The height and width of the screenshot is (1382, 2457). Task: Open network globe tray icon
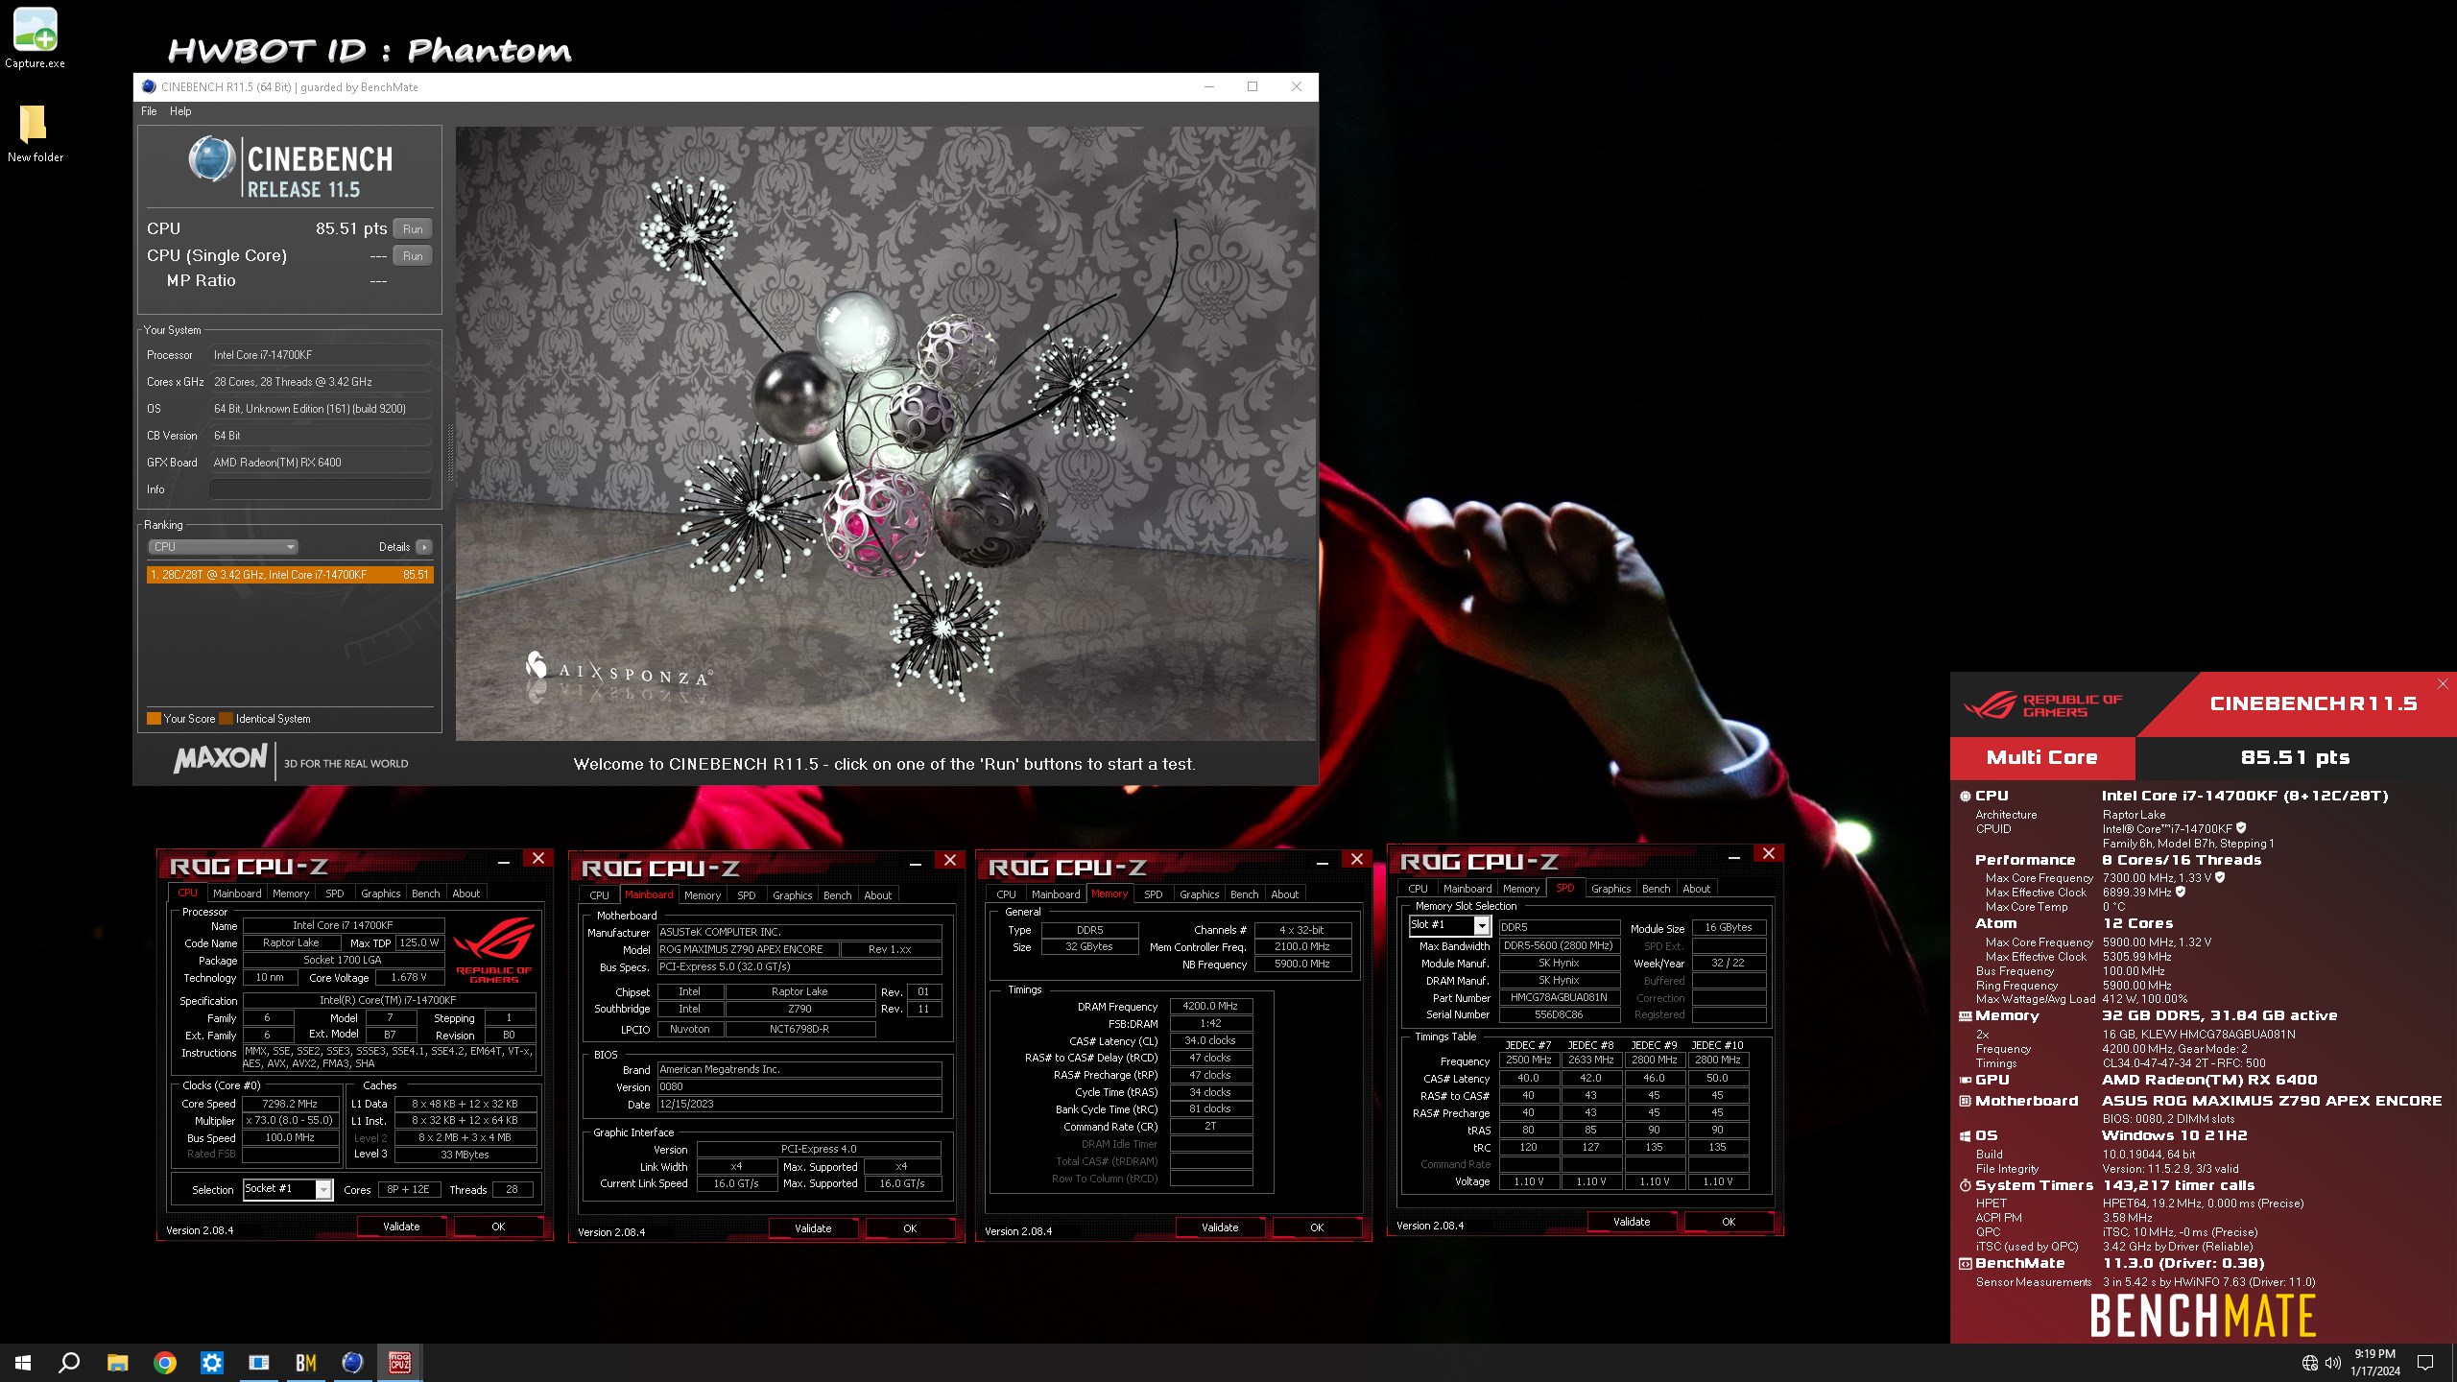2310,1363
